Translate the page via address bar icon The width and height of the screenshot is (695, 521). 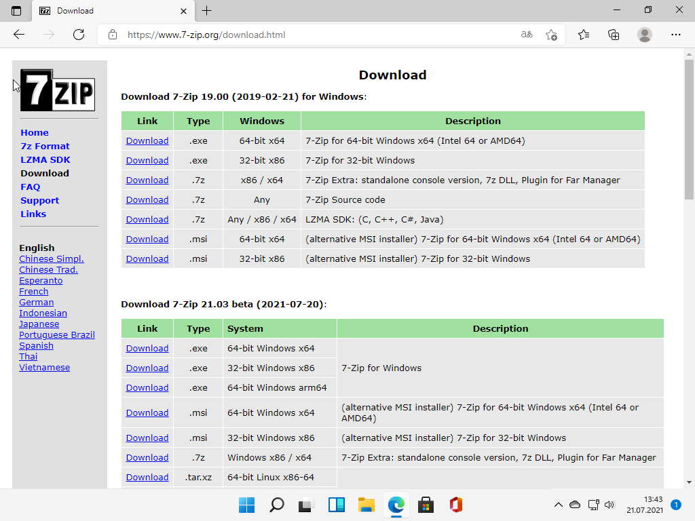[x=526, y=35]
